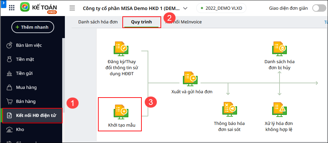Image resolution: width=328 pixels, height=143 pixels.
Task: Collapse sidebar with hamburger menu icon
Action: (72, 8)
